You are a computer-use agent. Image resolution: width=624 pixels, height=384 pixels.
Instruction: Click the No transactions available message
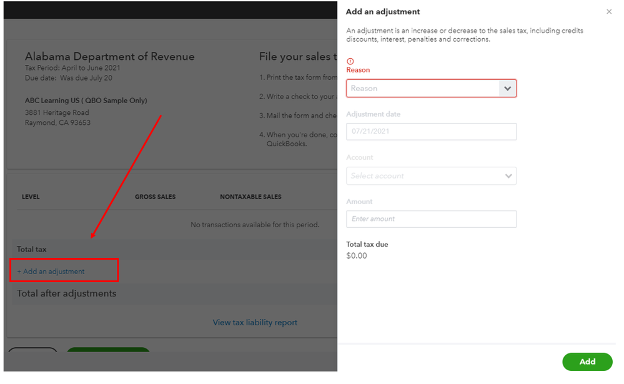tap(255, 225)
